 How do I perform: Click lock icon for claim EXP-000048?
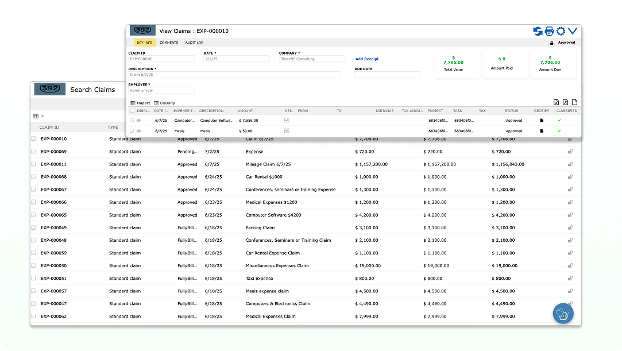tap(570, 240)
